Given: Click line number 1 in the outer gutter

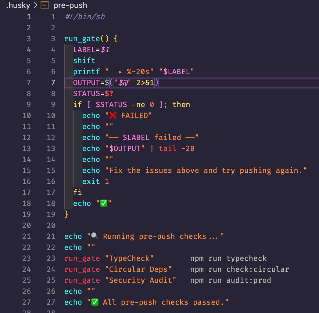Looking at the screenshot, I should click(x=29, y=17).
